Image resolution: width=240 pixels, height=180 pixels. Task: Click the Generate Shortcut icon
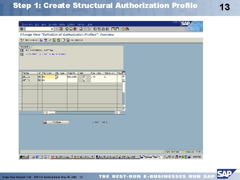pyautogui.click(x=117, y=29)
